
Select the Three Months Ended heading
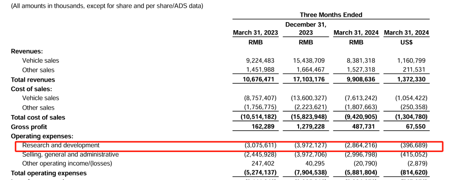tap(331, 15)
